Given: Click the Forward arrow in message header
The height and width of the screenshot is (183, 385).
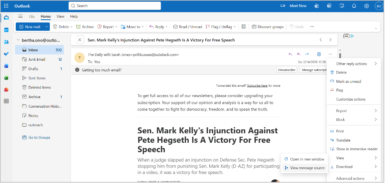Looking at the screenshot, I should pos(307,54).
